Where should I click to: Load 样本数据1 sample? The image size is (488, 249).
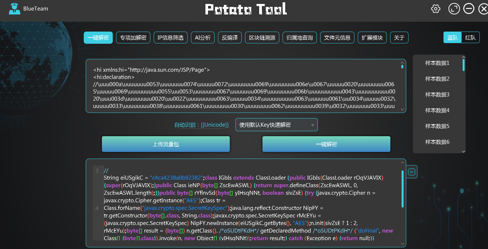pos(437,63)
